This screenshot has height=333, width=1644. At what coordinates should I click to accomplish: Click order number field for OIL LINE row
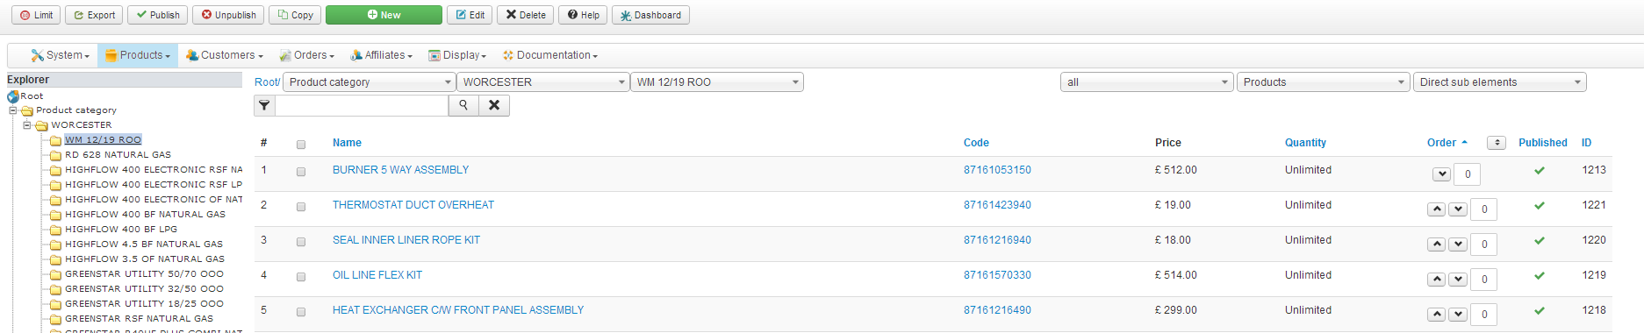click(1484, 280)
